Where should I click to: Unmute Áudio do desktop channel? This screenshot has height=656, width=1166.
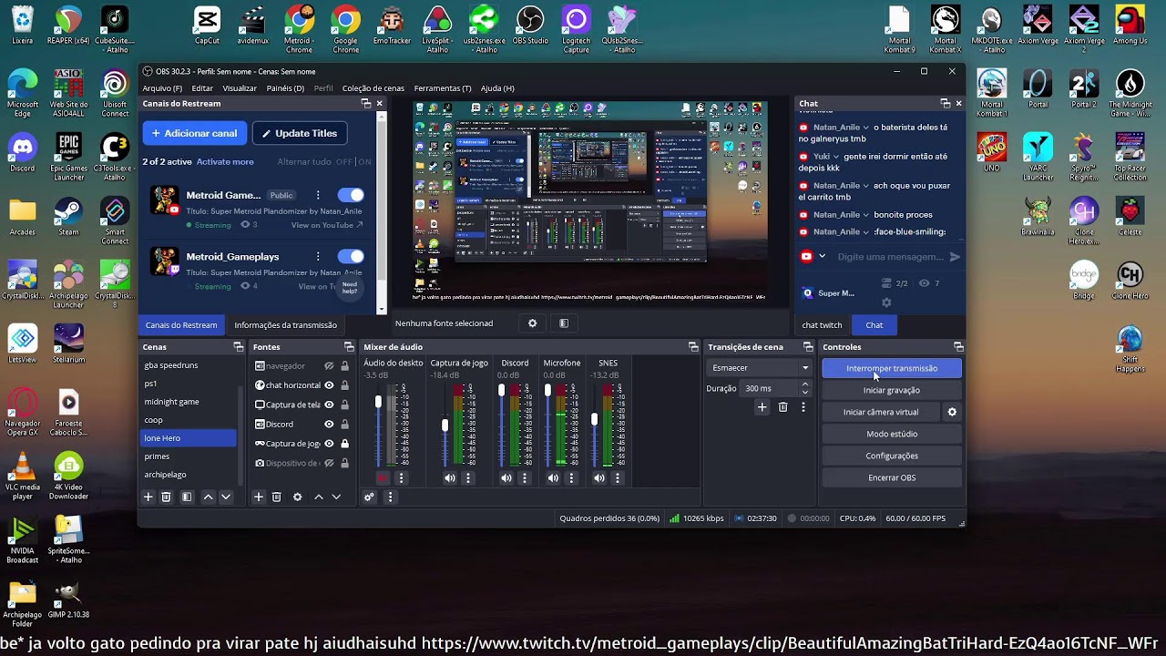383,477
